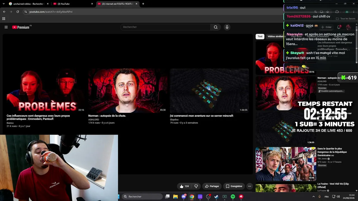Open the YouTube guide hamburger menu
The height and width of the screenshot is (201, 358).
pyautogui.click(x=6, y=27)
